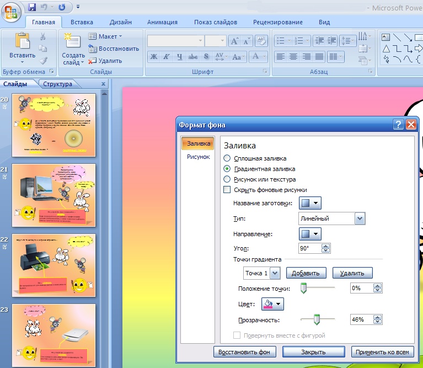Toggle Bold text formatting
The height and width of the screenshot is (368, 423).
click(154, 57)
